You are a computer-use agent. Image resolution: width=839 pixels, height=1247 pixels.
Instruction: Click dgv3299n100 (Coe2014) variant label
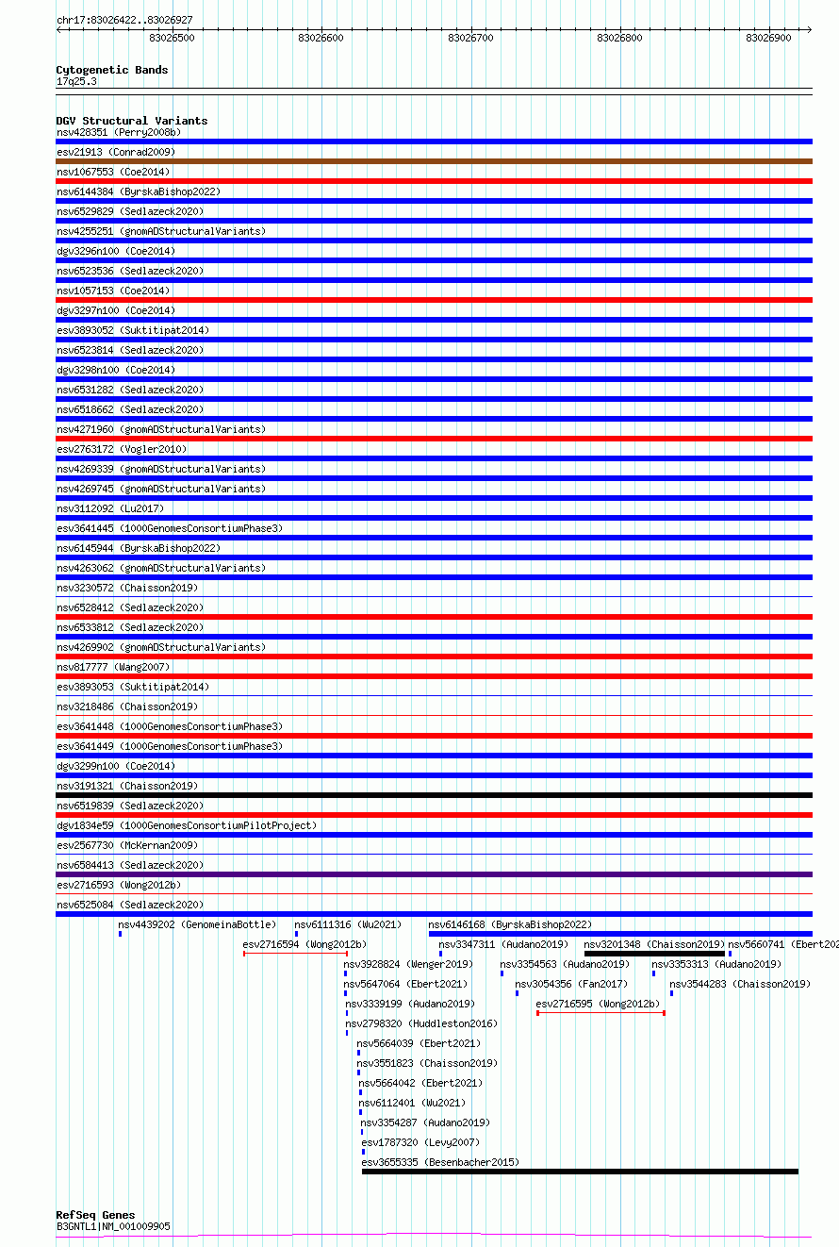pos(116,766)
